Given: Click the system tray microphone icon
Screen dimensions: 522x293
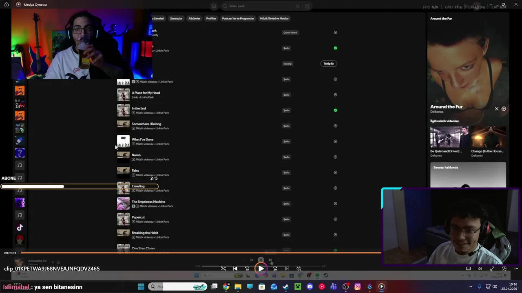Looking at the screenshot, I should [x=480, y=286].
